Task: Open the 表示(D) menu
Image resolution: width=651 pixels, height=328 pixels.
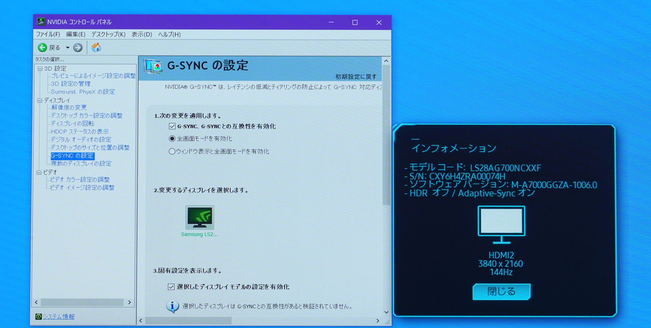Action: (x=142, y=35)
